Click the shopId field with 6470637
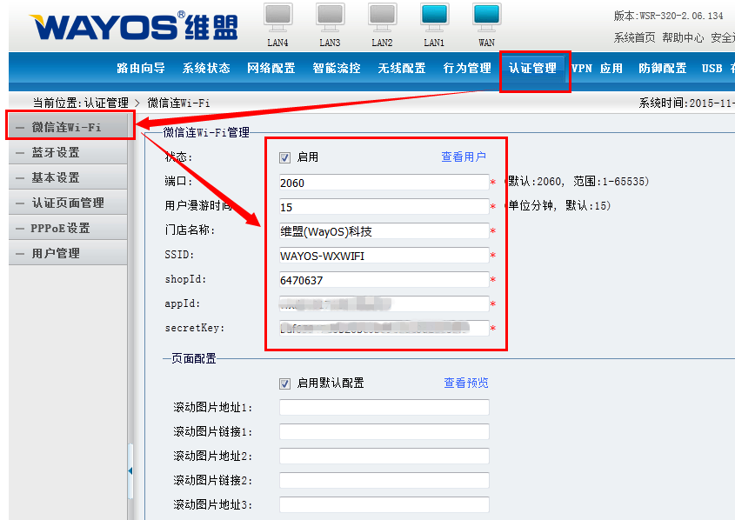The width and height of the screenshot is (735, 520). point(384,280)
